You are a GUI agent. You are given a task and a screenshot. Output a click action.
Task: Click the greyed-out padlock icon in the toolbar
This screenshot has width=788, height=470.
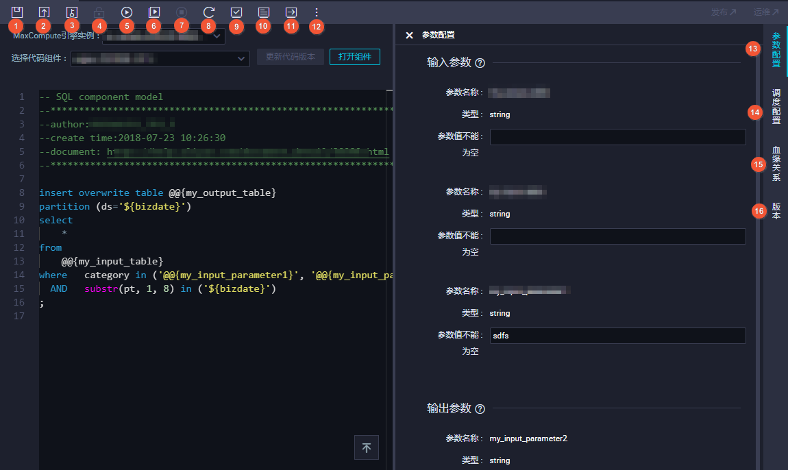coord(99,12)
